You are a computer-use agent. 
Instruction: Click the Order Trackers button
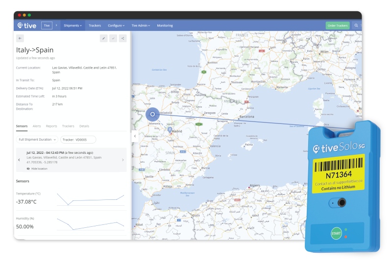pyautogui.click(x=338, y=25)
